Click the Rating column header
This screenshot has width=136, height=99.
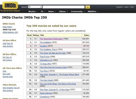[36, 35]
